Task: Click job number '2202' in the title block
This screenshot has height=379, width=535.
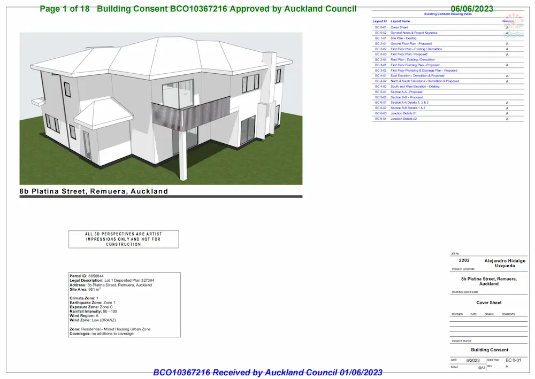Action: (464, 260)
